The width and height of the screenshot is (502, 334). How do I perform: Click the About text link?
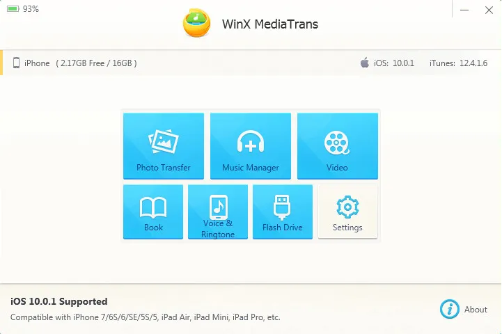coord(476,310)
